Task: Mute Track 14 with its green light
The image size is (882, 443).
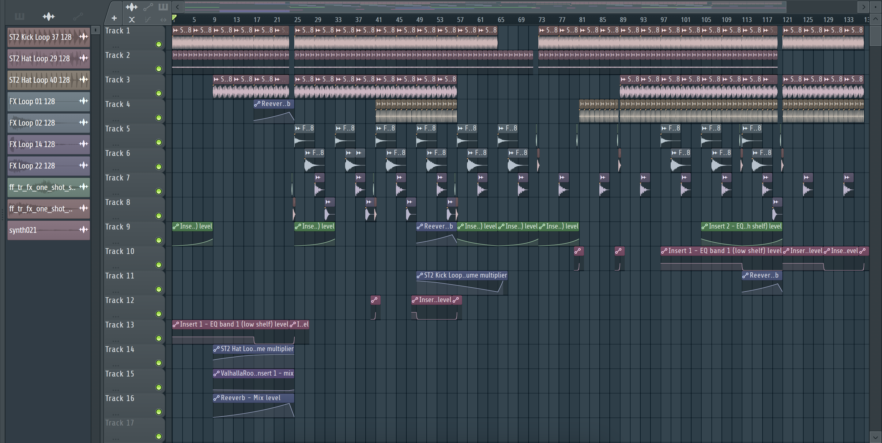Action: click(x=159, y=363)
